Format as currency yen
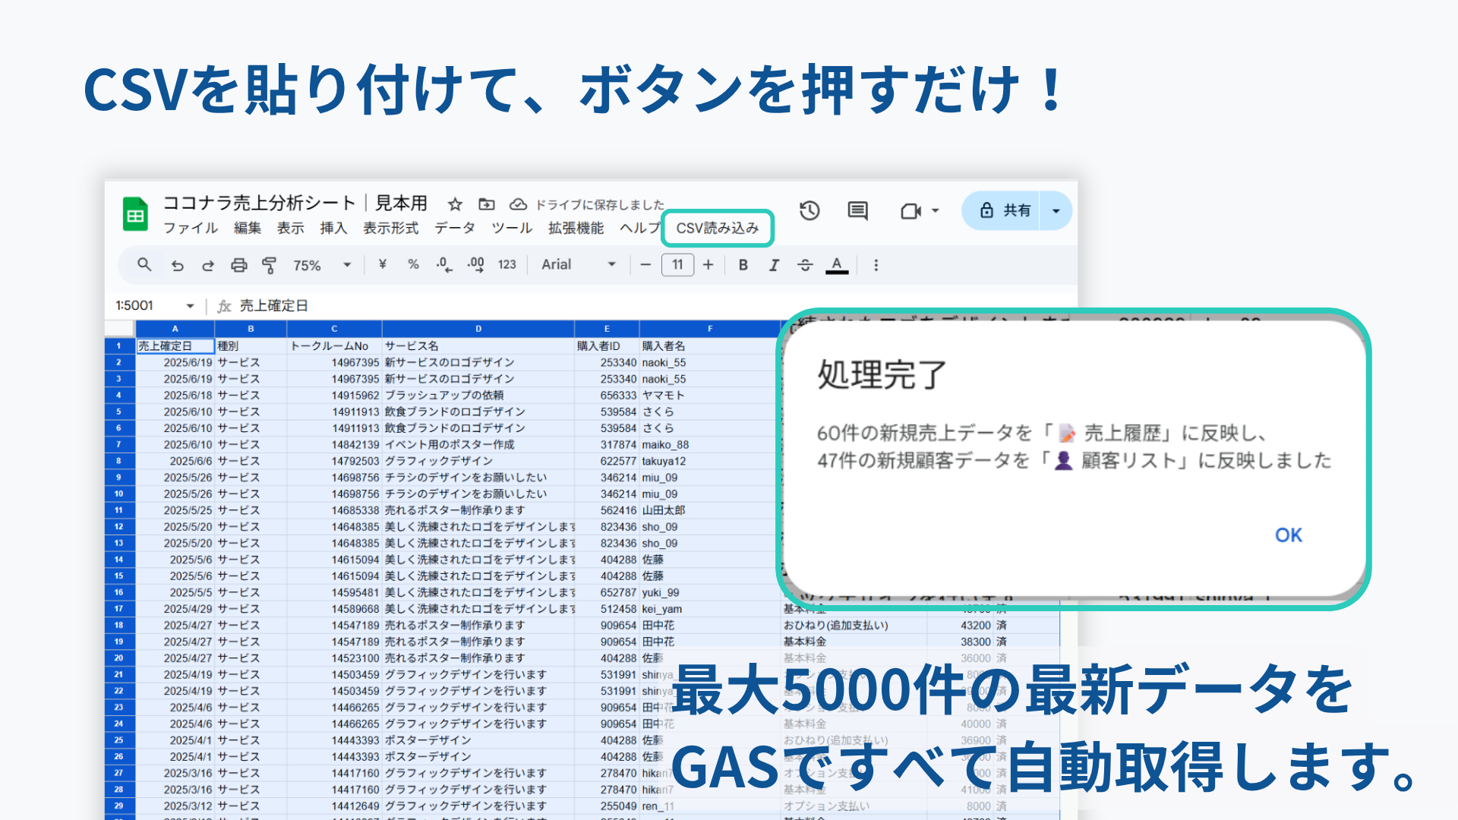The height and width of the screenshot is (820, 1458). coord(383,264)
